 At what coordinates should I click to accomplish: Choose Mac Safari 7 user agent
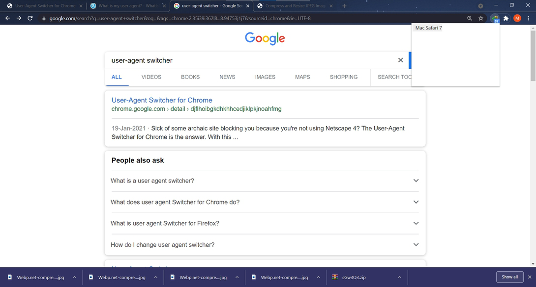(428, 28)
